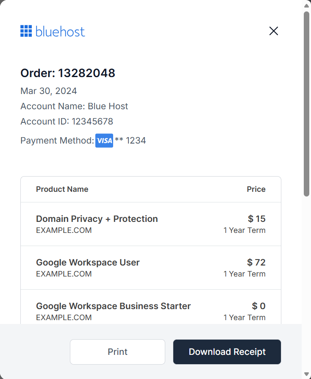Select the VISA payment method icon
This screenshot has height=379, width=311.
[x=104, y=140]
